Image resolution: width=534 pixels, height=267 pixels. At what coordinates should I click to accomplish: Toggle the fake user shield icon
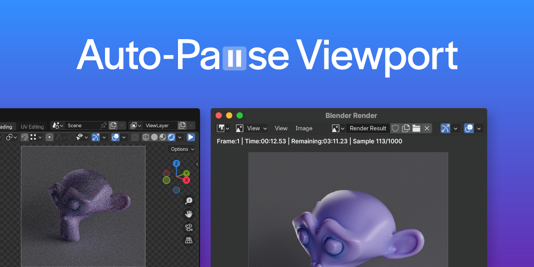coord(395,128)
